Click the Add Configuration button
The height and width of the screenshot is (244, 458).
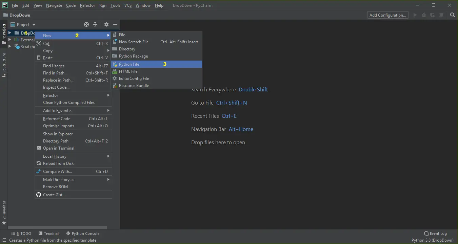pos(387,15)
